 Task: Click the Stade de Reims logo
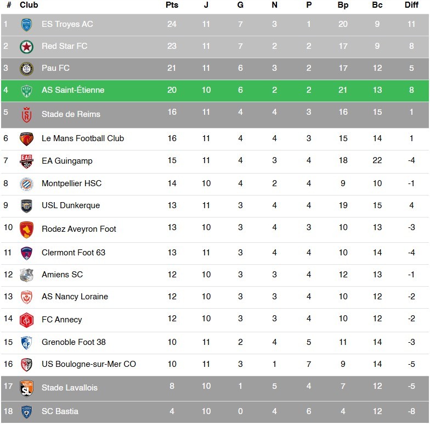click(x=26, y=115)
